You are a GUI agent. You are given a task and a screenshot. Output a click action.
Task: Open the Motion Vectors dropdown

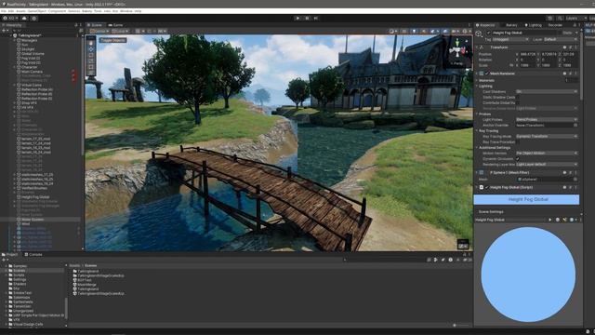[547, 153]
